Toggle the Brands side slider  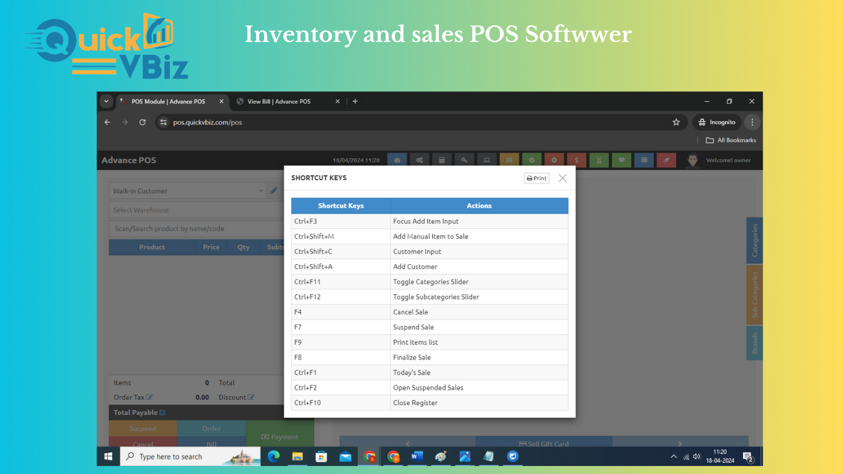[754, 343]
